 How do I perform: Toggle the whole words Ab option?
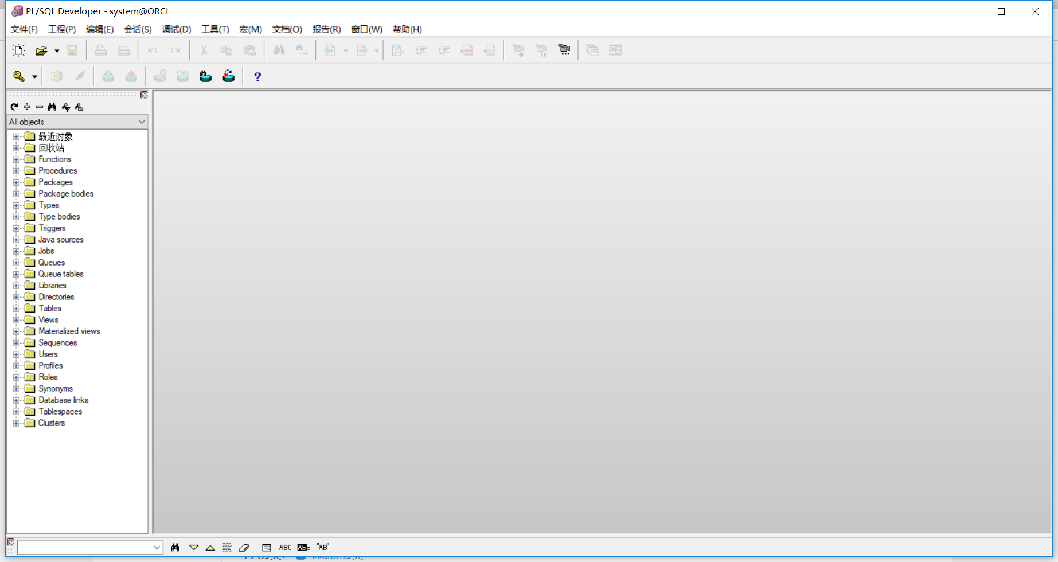303,548
